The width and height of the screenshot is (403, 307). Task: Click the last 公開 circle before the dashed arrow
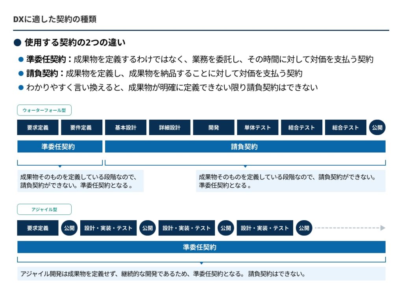tap(304, 228)
